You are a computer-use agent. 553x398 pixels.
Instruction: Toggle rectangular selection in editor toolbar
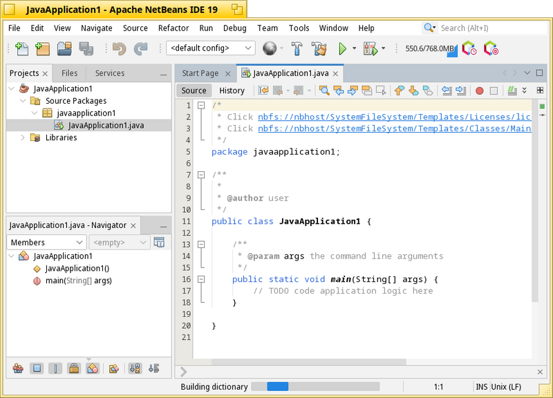pos(381,91)
